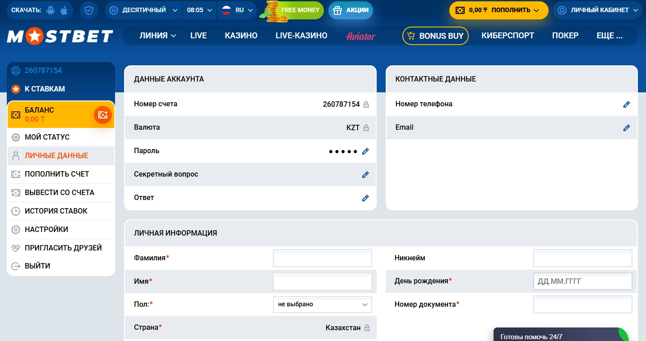Click the ПОПОЛНИТЬ balance button
646x341 pixels.
(498, 10)
